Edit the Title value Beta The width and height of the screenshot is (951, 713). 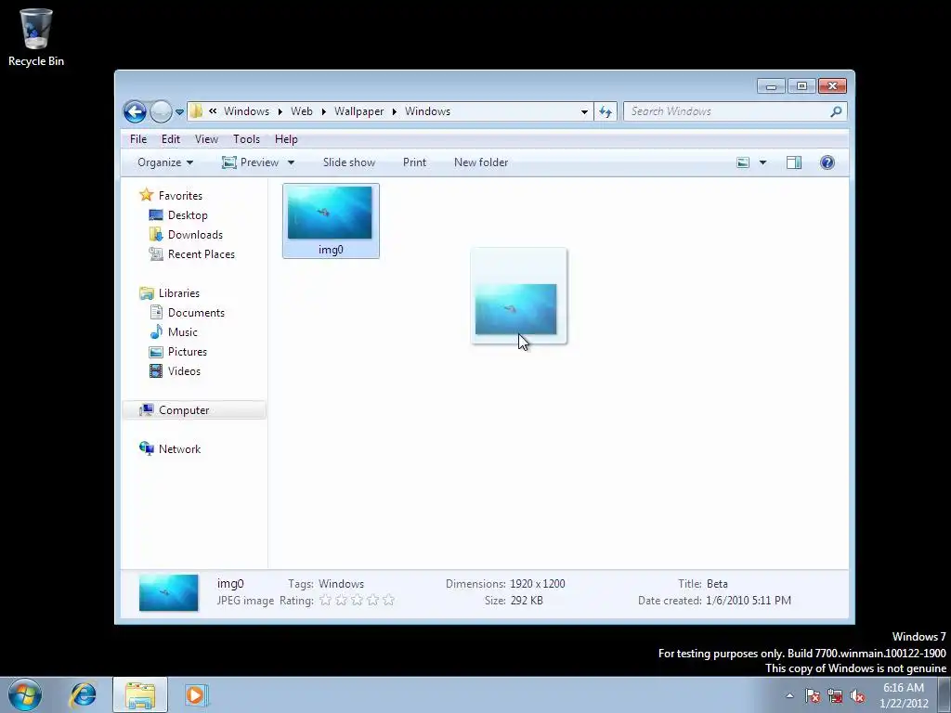click(x=717, y=584)
